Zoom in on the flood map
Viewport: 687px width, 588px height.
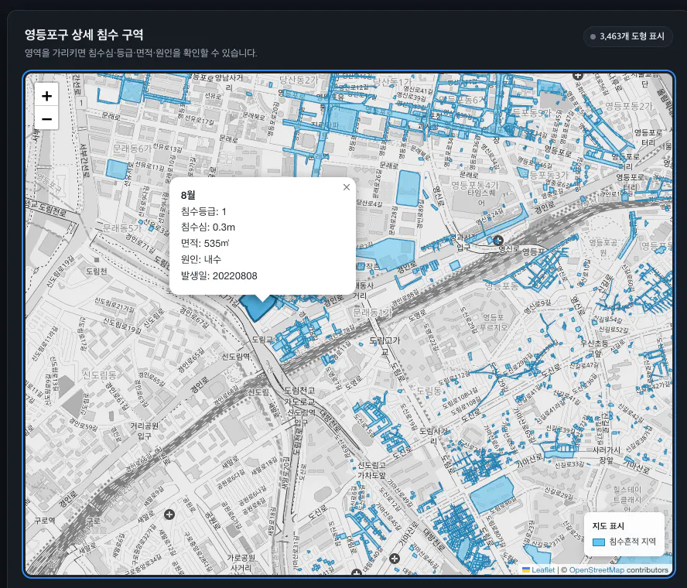tap(46, 95)
